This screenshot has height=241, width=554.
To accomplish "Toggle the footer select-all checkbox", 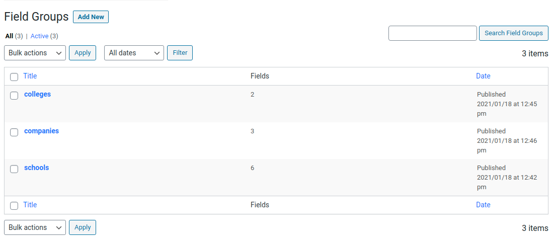I will 14,205.
